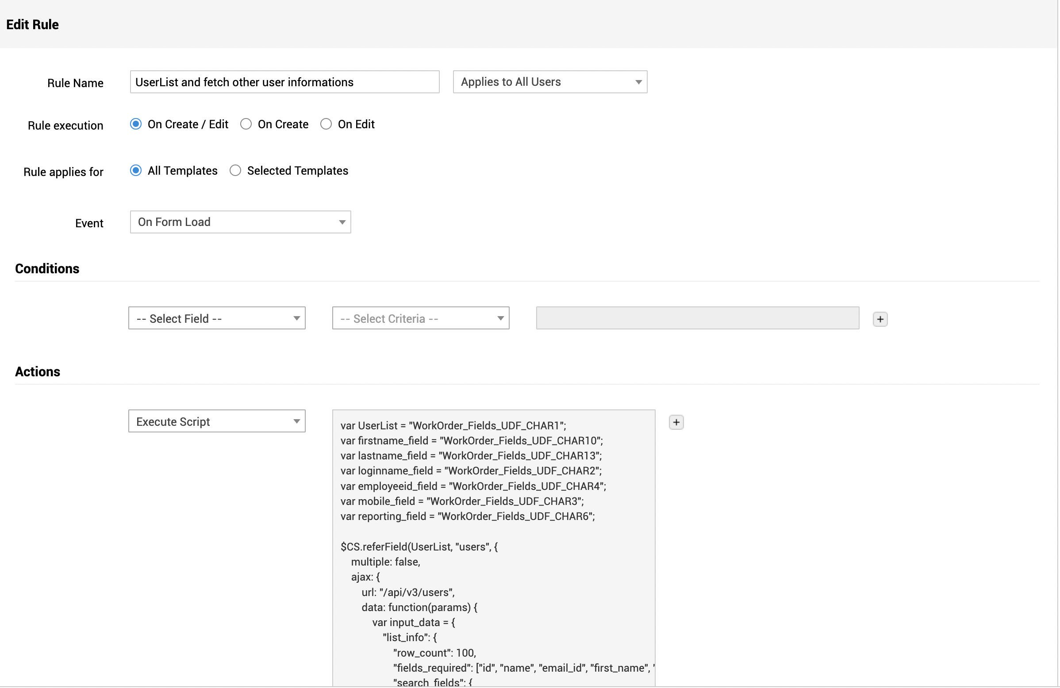
Task: Select the On Create radio option
Action: [246, 124]
